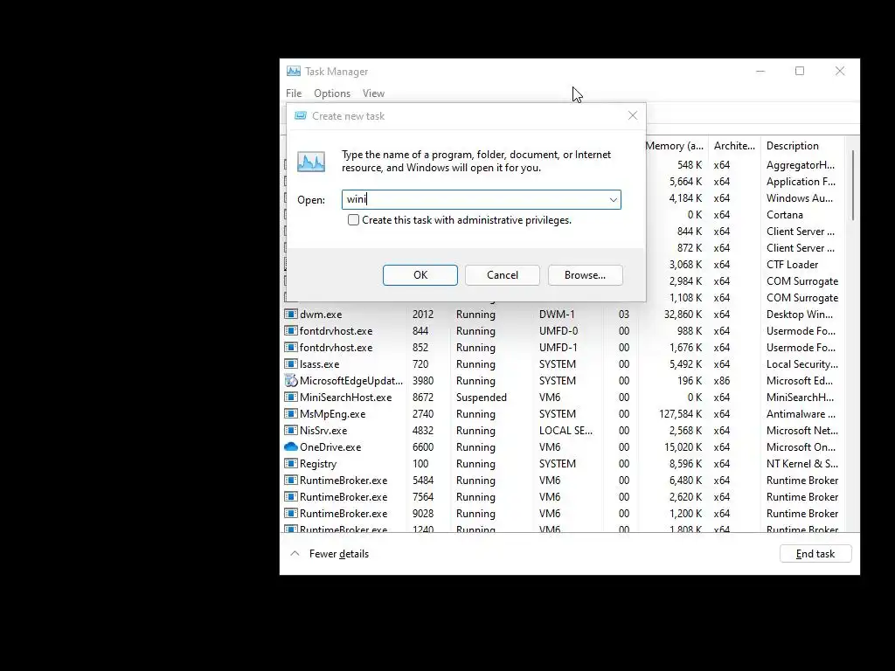Click the 32,860 K memory value

point(683,315)
